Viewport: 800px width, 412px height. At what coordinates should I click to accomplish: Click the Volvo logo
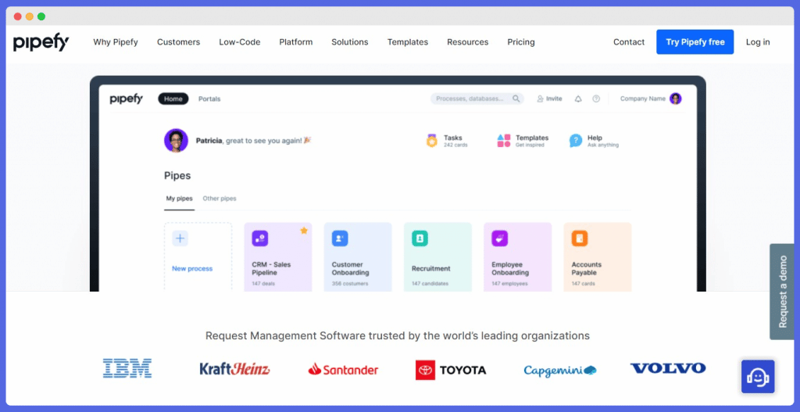point(668,368)
